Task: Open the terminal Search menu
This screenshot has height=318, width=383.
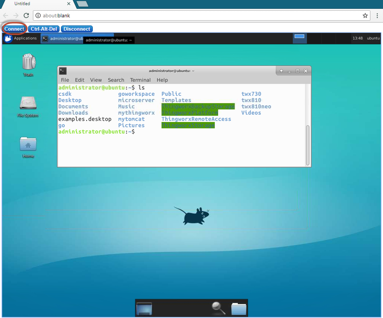Action: click(116, 80)
